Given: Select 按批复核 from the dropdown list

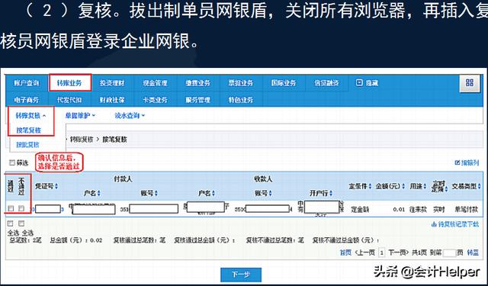Looking at the screenshot, I should pos(28,145).
